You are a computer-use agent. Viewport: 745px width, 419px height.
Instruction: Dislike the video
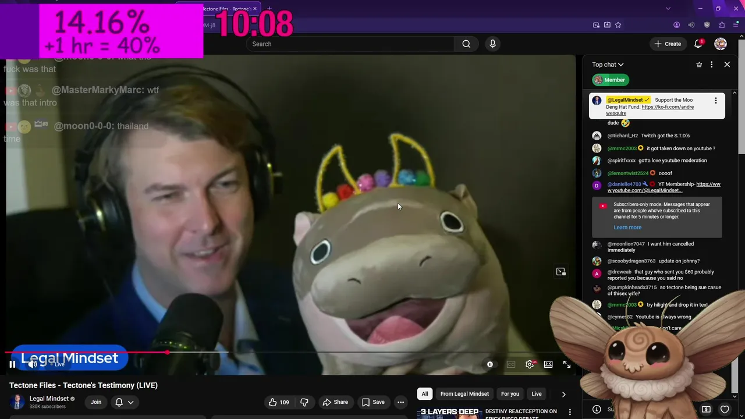(304, 402)
